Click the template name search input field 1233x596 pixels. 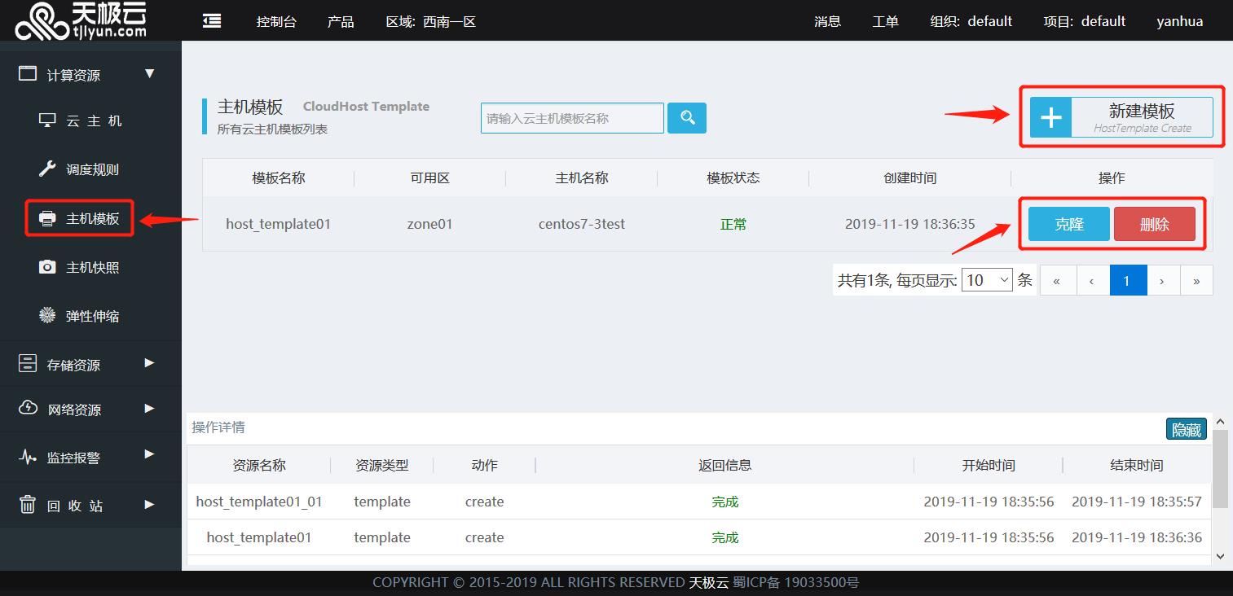572,118
